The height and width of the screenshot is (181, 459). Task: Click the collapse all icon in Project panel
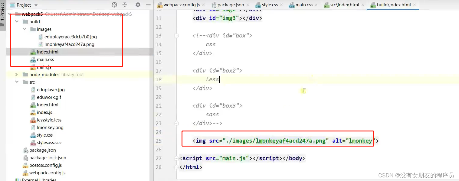(125, 5)
